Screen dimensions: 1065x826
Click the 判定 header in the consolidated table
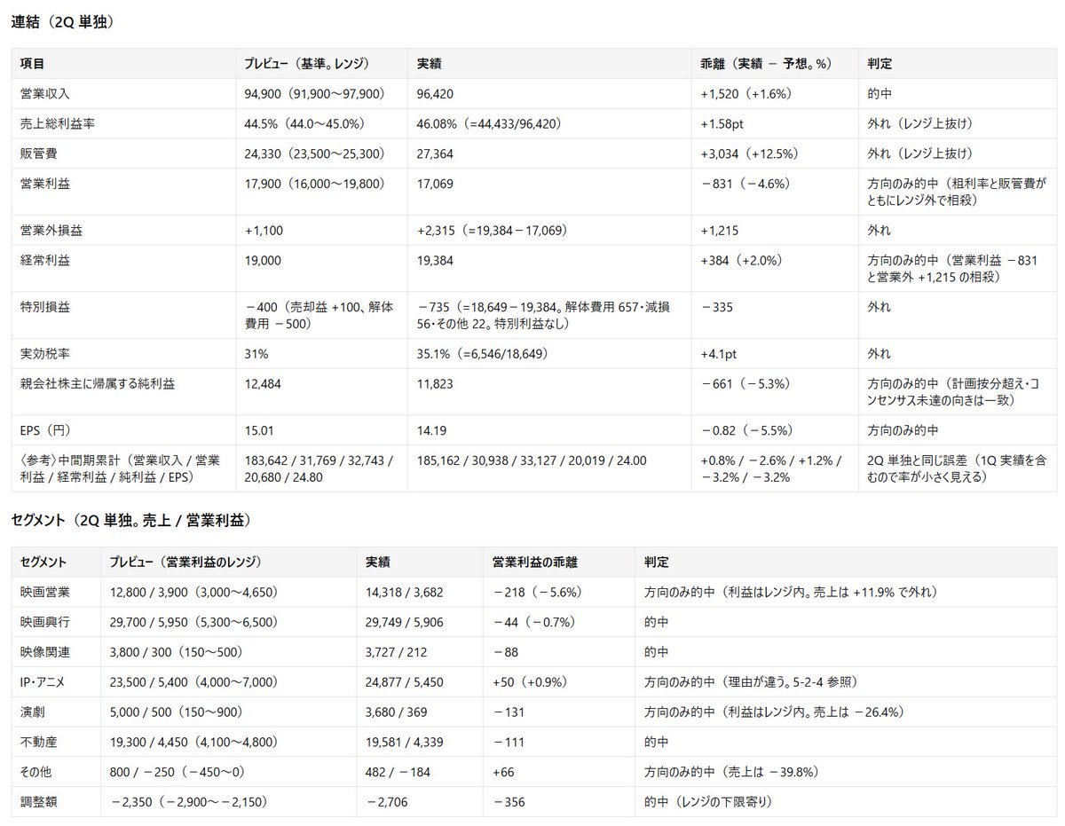click(880, 64)
